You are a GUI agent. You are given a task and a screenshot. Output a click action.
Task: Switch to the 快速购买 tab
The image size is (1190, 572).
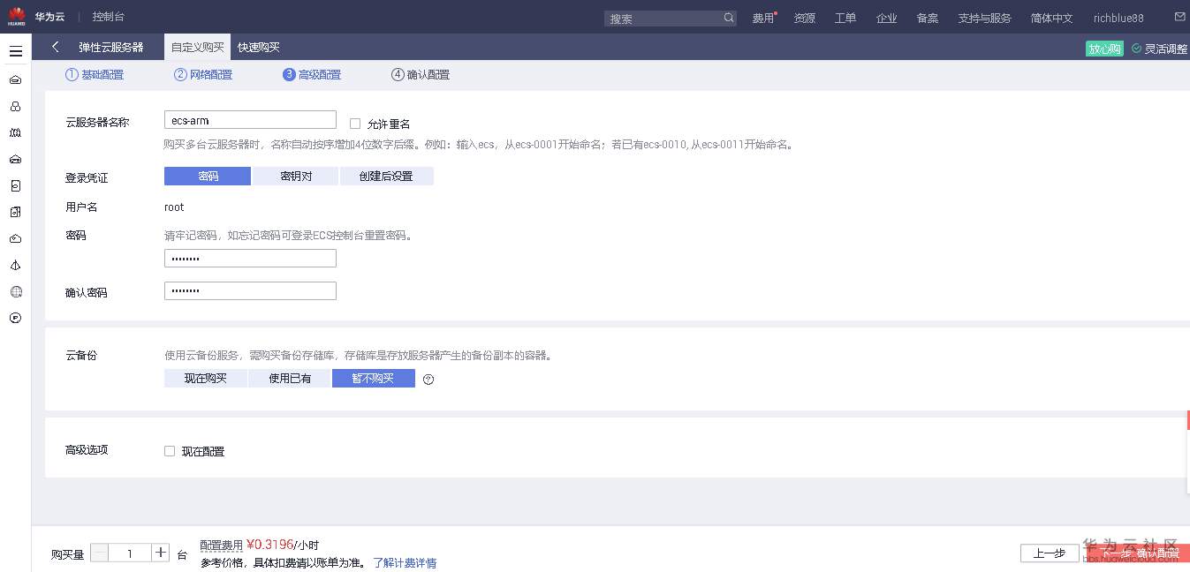coord(257,47)
